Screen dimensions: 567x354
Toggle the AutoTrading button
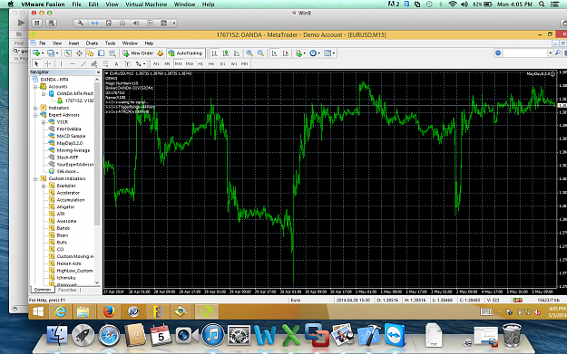(x=185, y=53)
